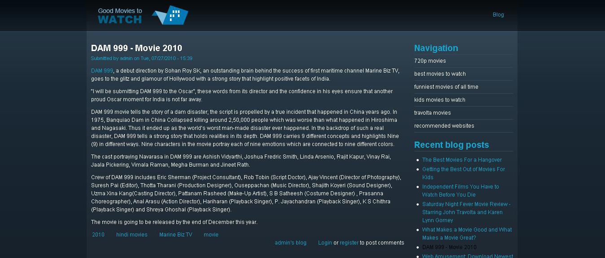Click the Good Movies to Watch logo icon

[170, 15]
